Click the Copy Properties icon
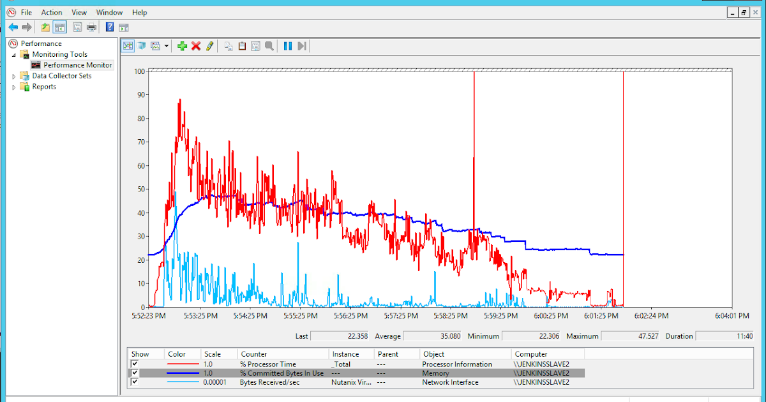Image resolution: width=766 pixels, height=402 pixels. 228,45
